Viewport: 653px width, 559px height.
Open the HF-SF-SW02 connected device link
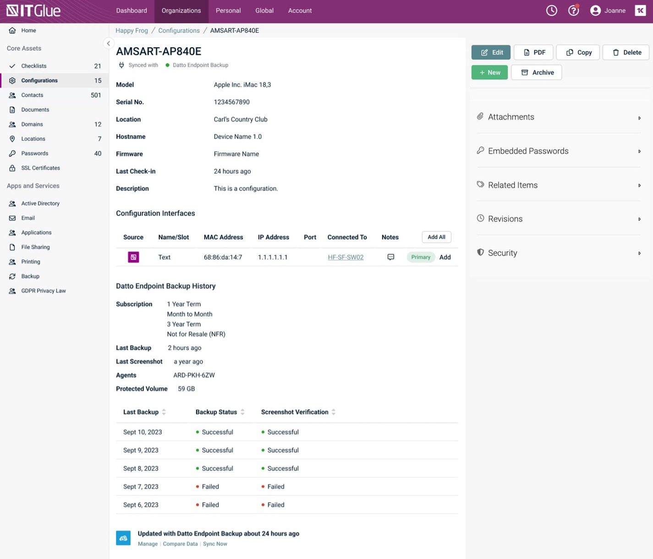(x=345, y=257)
